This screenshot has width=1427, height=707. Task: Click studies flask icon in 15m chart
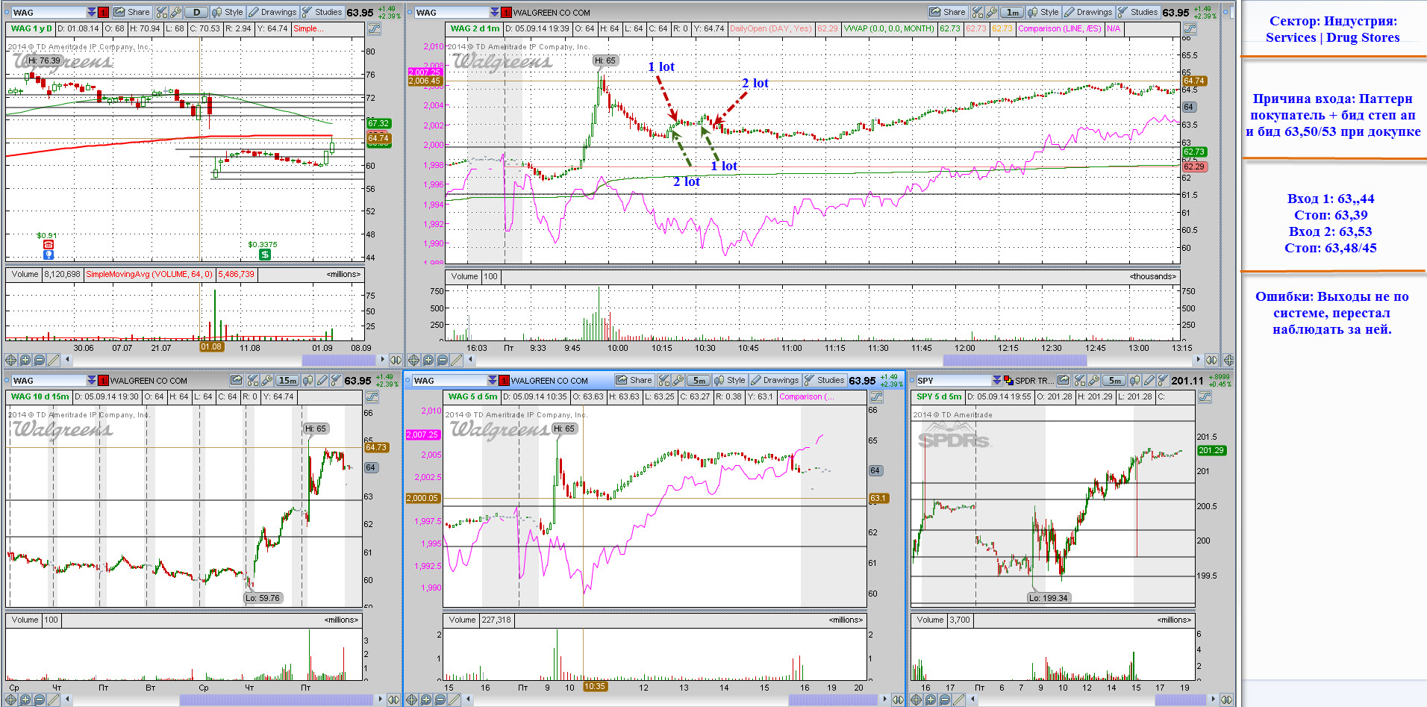coord(335,380)
